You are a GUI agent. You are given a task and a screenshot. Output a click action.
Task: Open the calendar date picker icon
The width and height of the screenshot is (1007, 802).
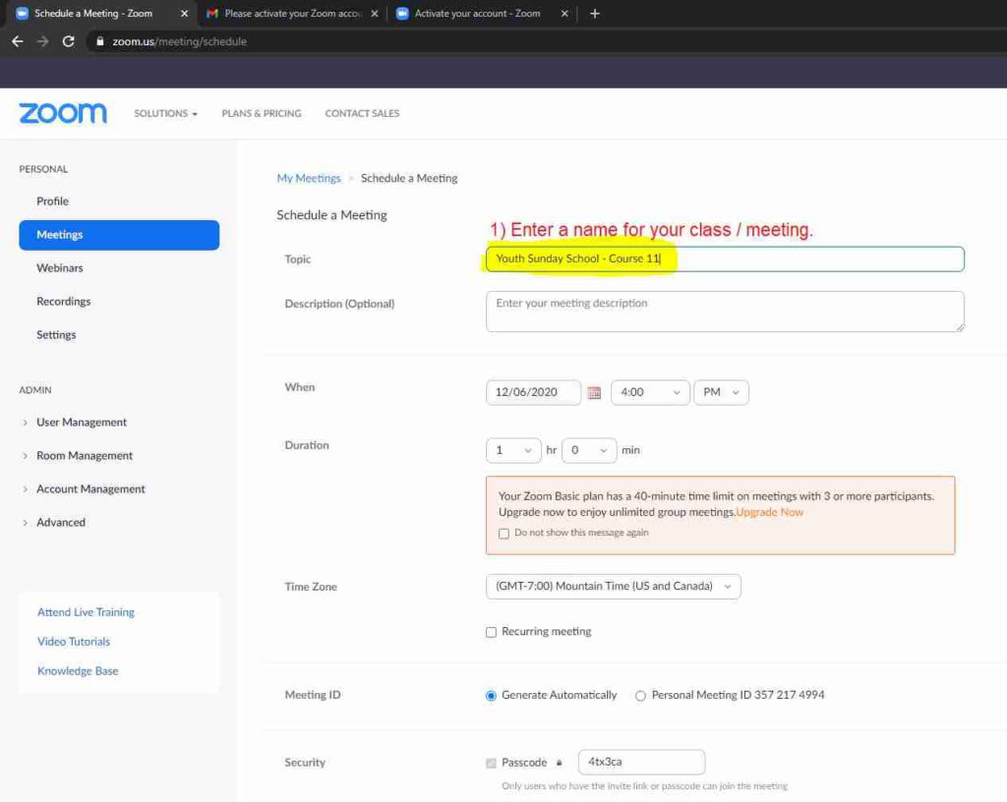[x=594, y=393]
